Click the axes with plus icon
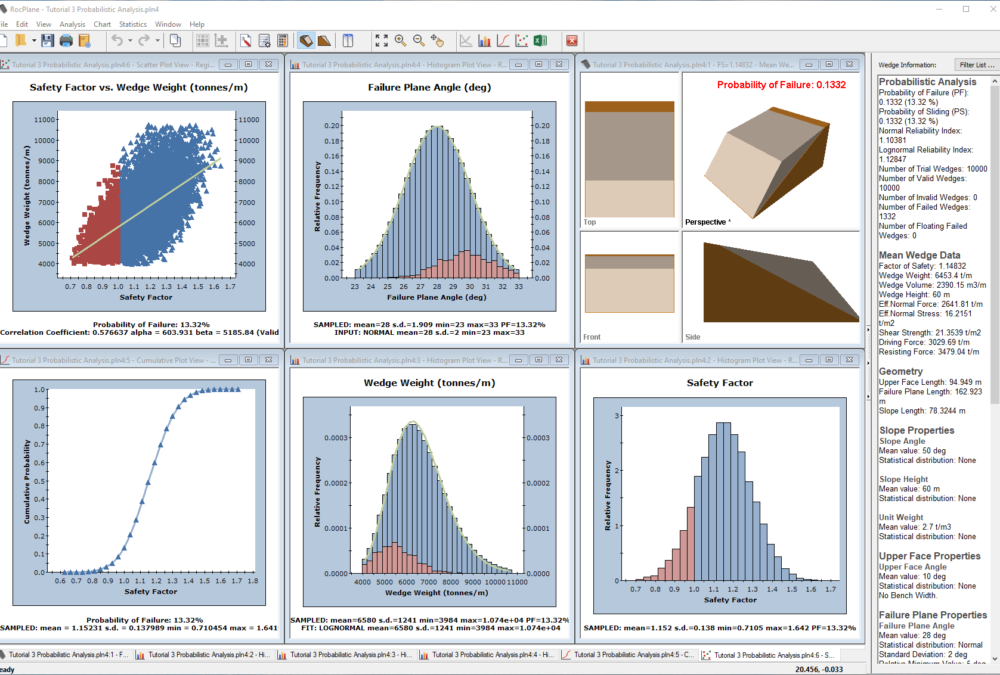Screen dimensions: 1000x675 point(221,41)
